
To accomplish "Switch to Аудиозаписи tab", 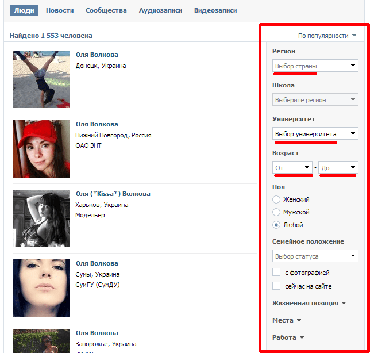I will (160, 10).
